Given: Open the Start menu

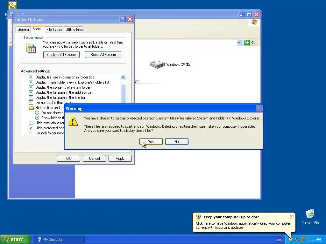Looking at the screenshot, I should pyautogui.click(x=15, y=240).
